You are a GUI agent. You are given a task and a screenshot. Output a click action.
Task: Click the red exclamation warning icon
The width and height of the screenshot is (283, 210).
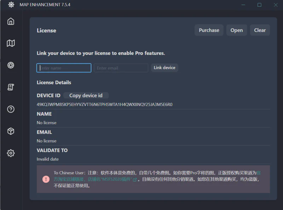point(46,179)
